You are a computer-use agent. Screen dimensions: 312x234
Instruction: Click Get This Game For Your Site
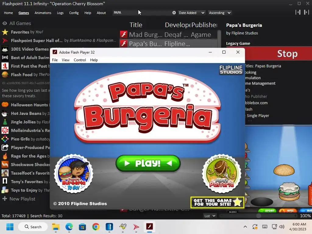click(x=217, y=202)
